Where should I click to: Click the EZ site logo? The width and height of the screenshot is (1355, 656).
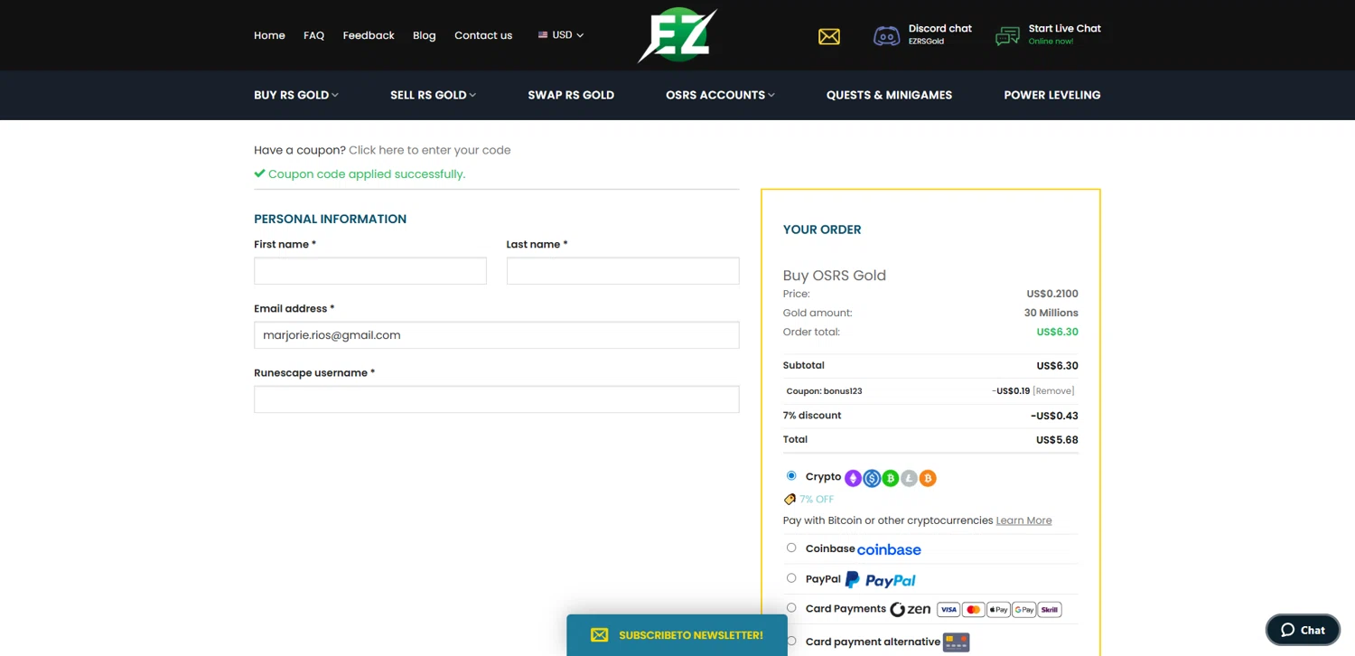tap(677, 35)
